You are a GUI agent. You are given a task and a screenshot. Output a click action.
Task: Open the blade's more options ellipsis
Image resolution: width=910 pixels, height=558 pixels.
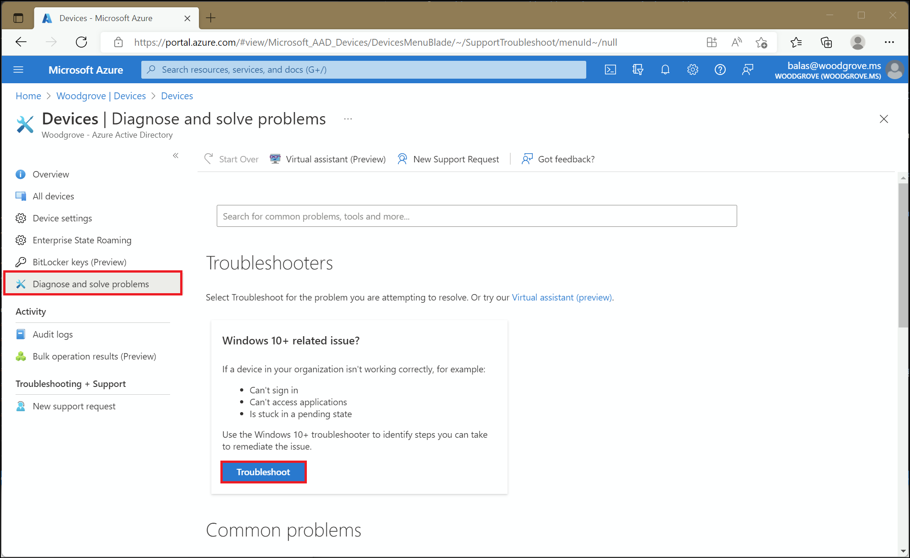point(348,119)
